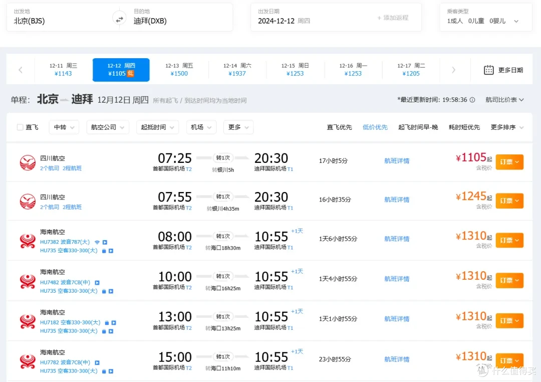Select date tab 12-17 周二
Viewport: 541px width, 382px height.
coord(411,70)
